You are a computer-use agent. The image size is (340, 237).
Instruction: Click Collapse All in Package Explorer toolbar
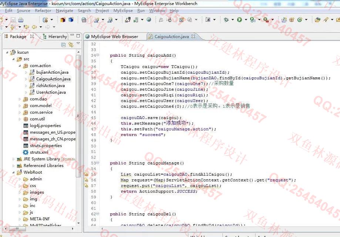coord(63,45)
